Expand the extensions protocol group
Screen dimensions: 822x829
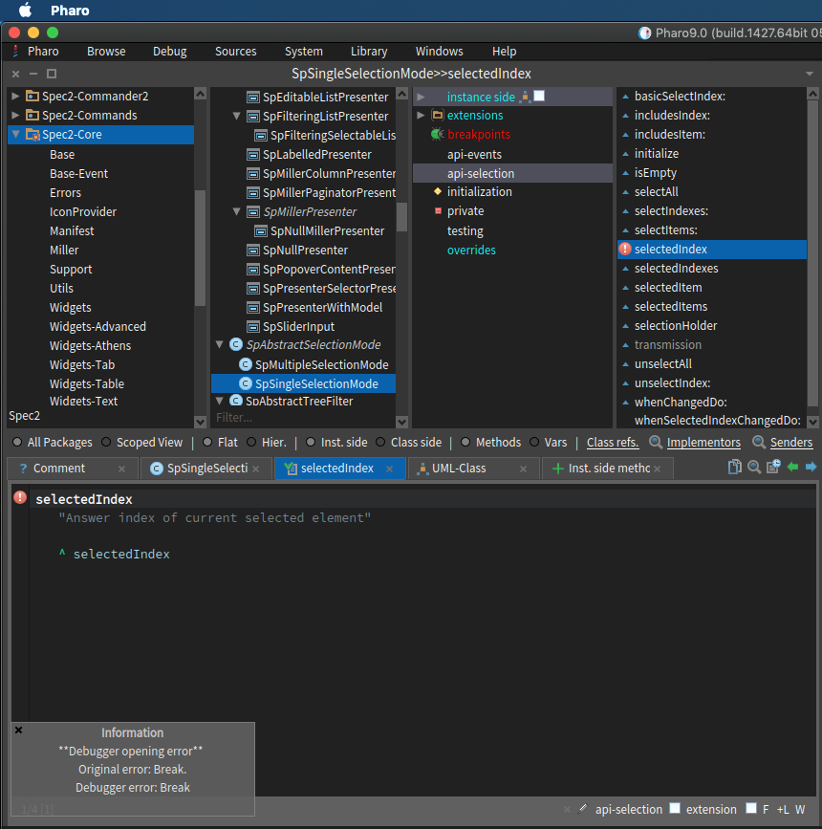[x=421, y=116]
